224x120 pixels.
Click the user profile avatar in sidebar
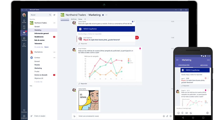tap(24, 15)
